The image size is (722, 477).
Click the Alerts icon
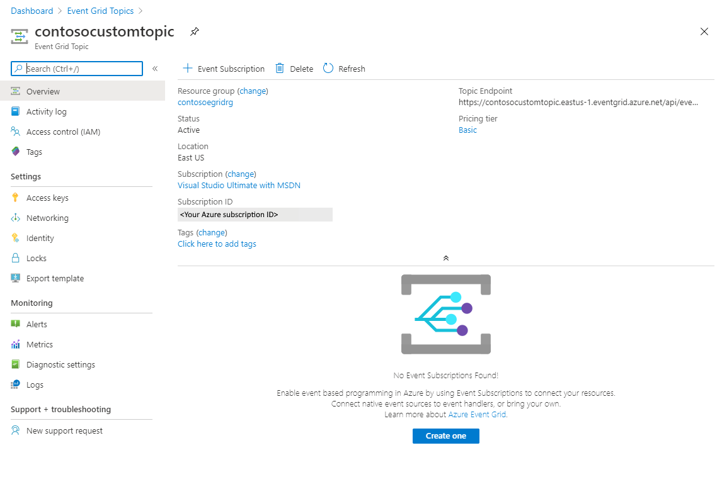[16, 324]
